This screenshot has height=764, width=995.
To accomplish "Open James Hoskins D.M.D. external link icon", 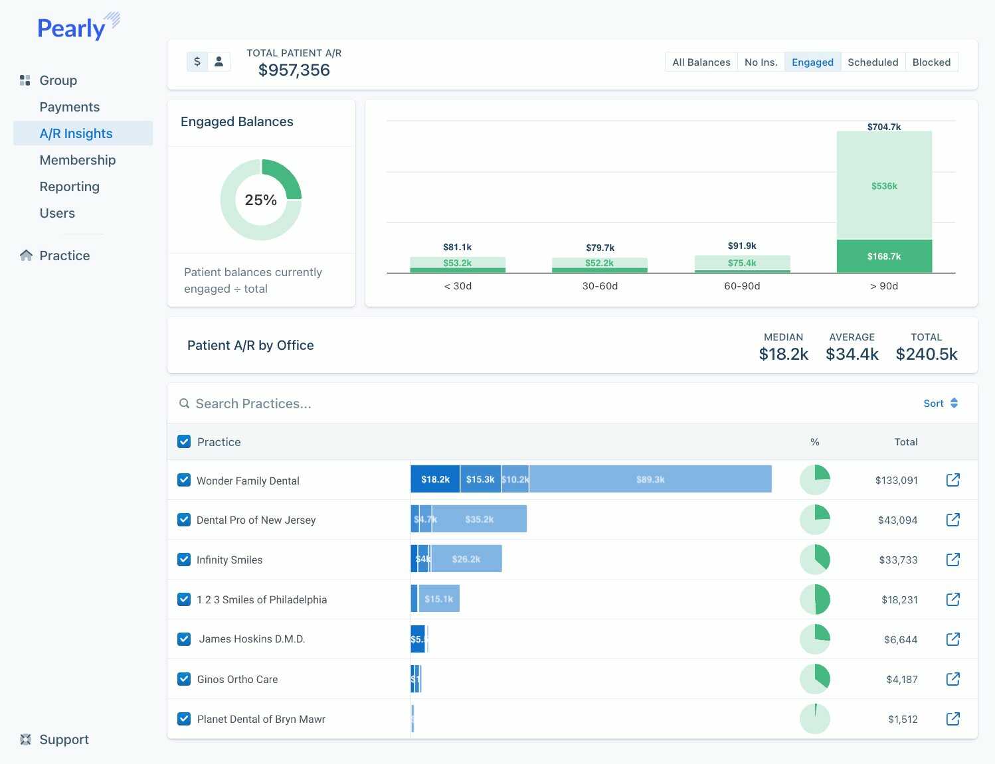I will (952, 639).
